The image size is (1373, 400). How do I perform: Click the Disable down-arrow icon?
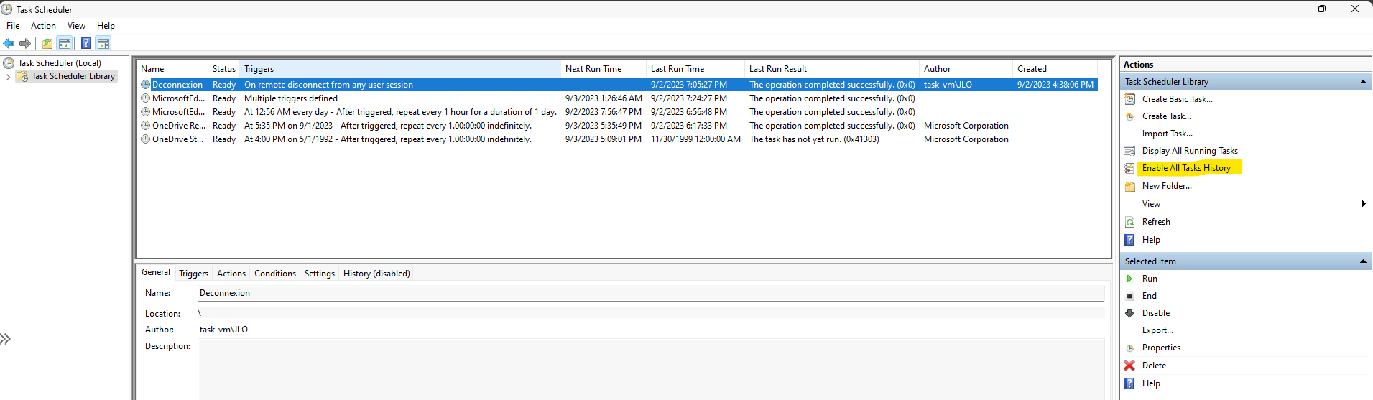(x=1129, y=313)
